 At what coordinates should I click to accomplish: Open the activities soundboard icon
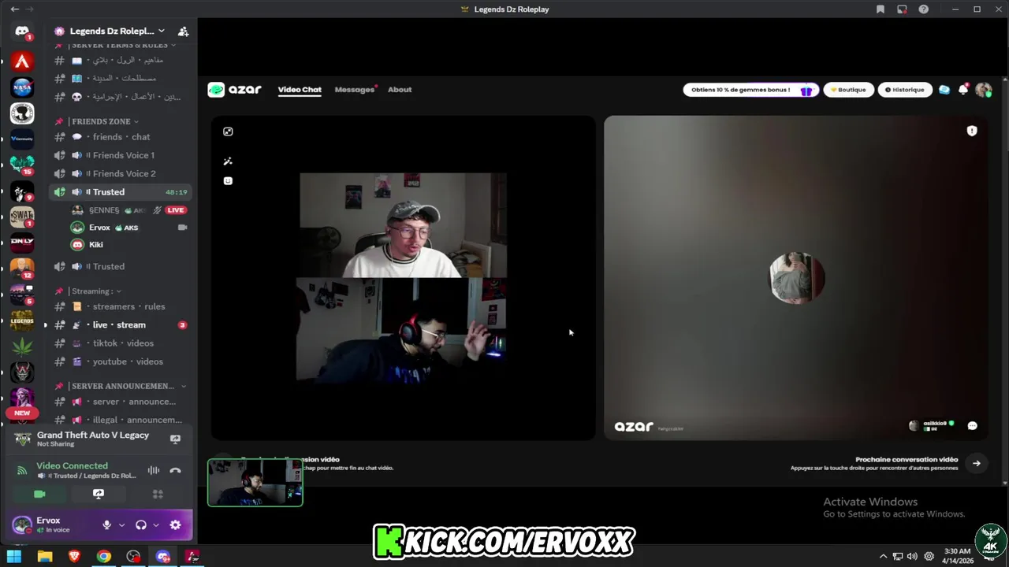pyautogui.click(x=158, y=494)
